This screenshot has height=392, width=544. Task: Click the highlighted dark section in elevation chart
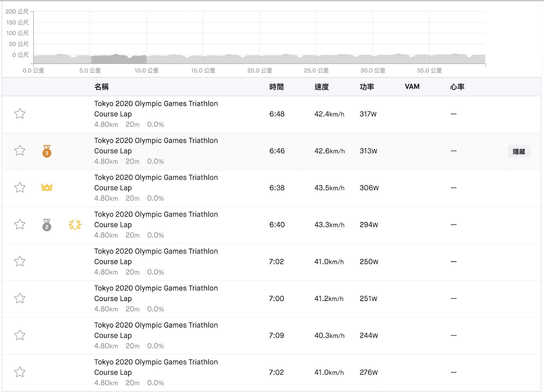pos(118,59)
